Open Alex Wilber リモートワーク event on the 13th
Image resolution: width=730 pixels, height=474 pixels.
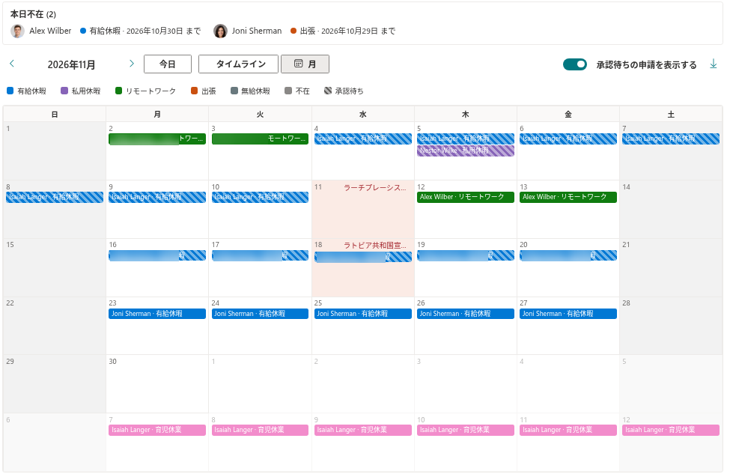[x=568, y=197]
